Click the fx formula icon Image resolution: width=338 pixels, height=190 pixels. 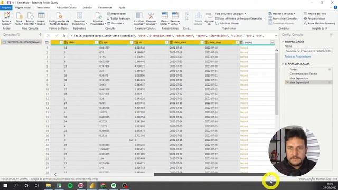pos(64,36)
